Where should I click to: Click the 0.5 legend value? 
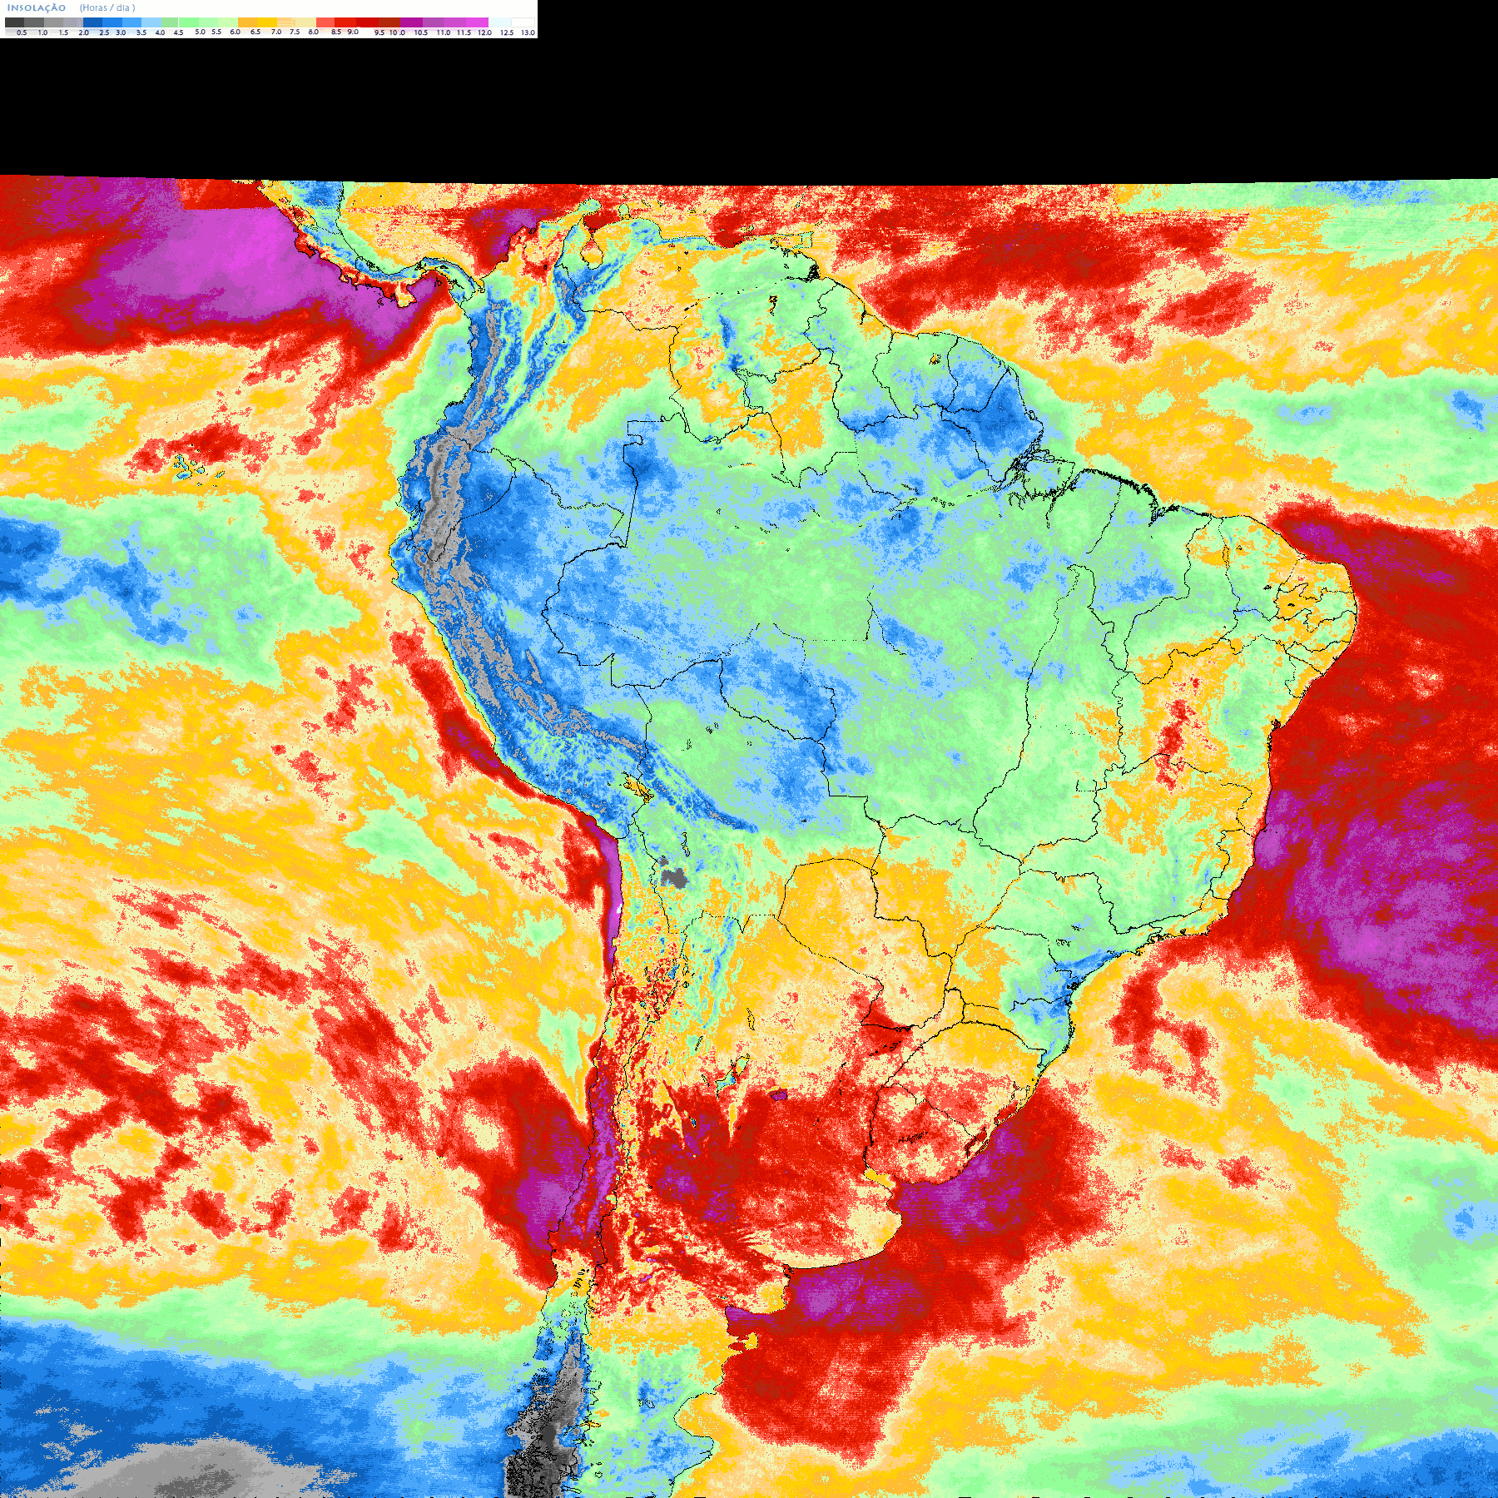[x=22, y=32]
